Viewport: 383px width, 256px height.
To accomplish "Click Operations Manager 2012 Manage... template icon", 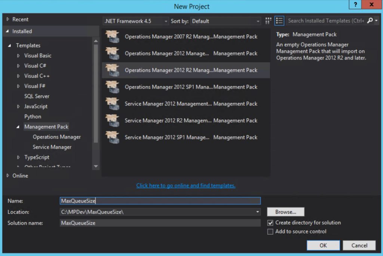I will (113, 53).
